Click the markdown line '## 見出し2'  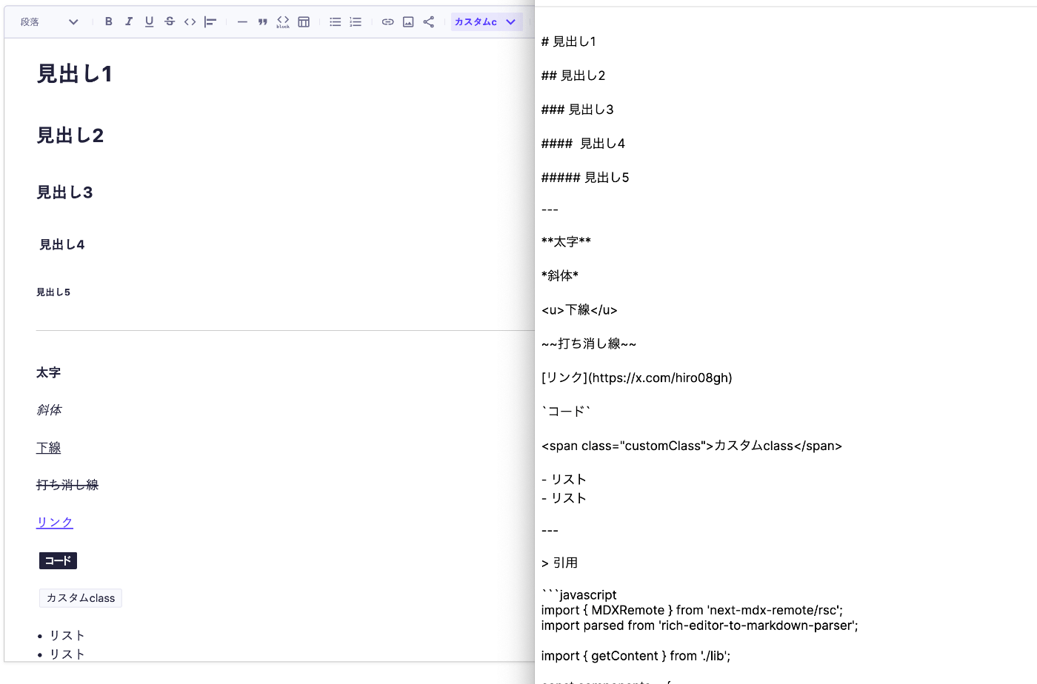click(x=573, y=76)
